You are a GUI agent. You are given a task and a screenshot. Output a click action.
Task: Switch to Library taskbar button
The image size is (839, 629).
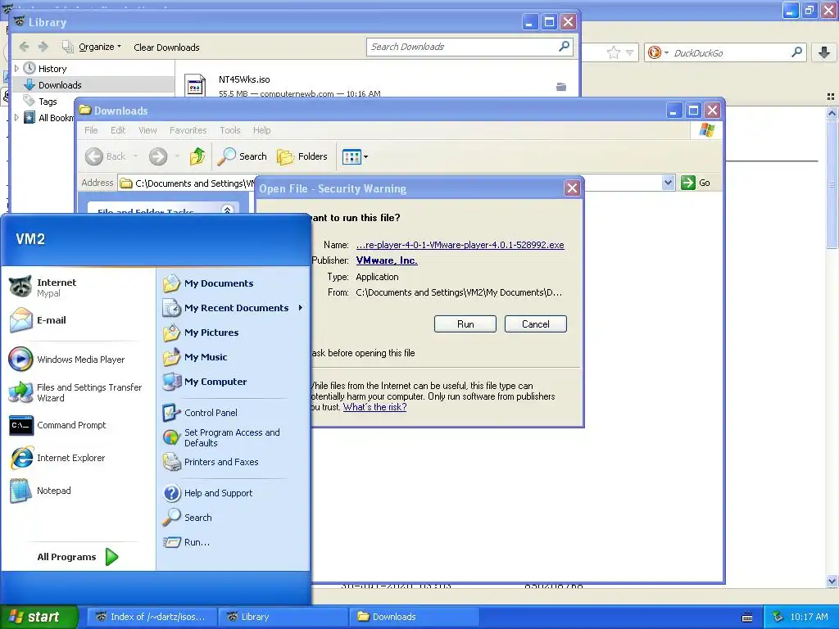click(283, 617)
